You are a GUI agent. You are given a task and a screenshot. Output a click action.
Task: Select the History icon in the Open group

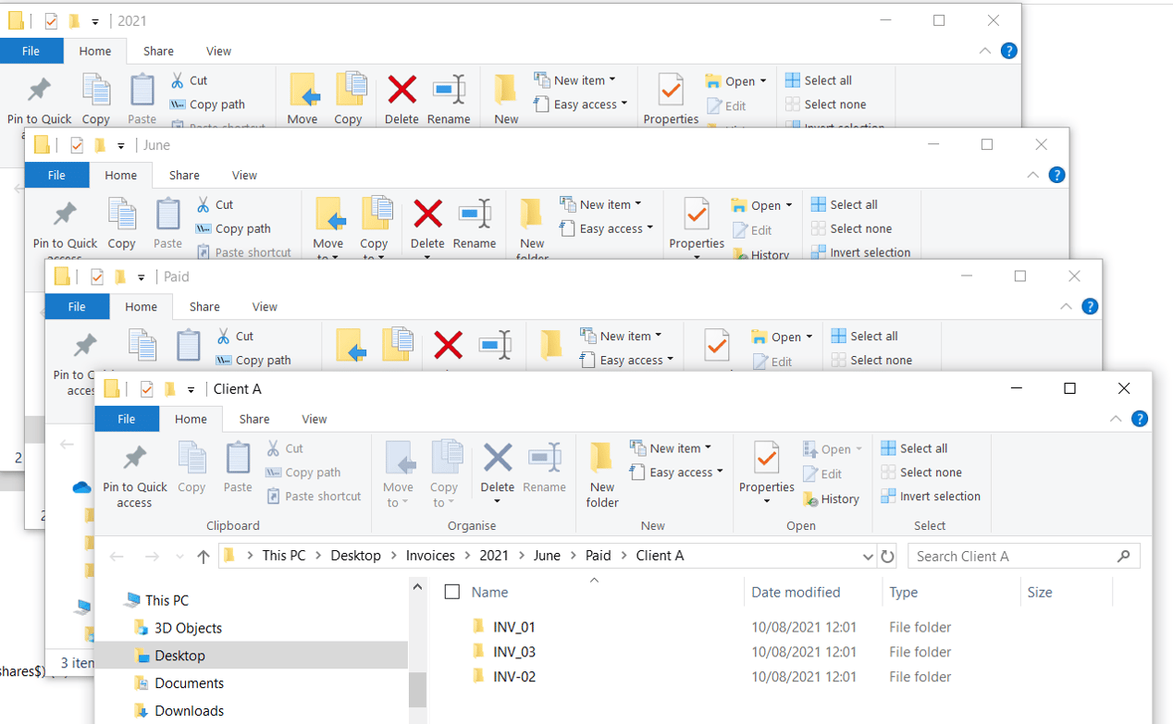[832, 498]
